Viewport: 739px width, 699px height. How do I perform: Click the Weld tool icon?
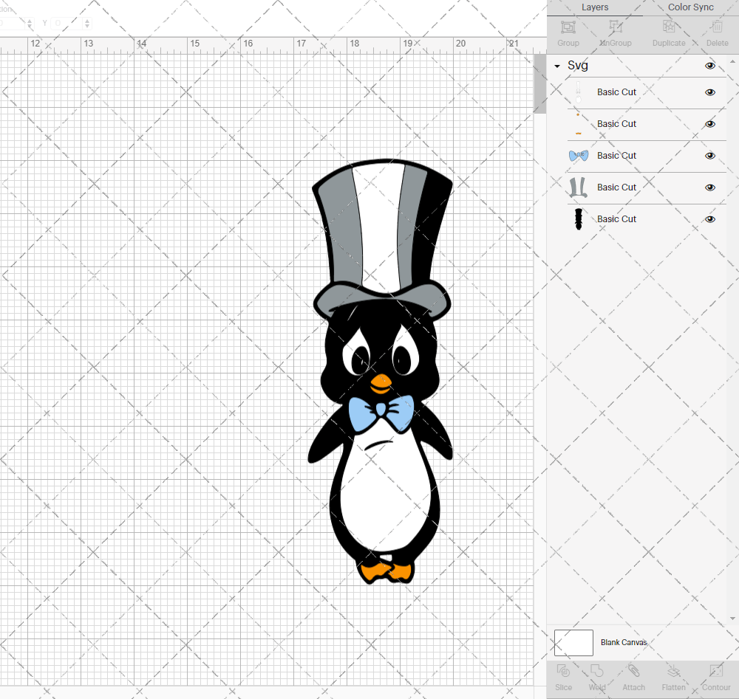point(596,671)
